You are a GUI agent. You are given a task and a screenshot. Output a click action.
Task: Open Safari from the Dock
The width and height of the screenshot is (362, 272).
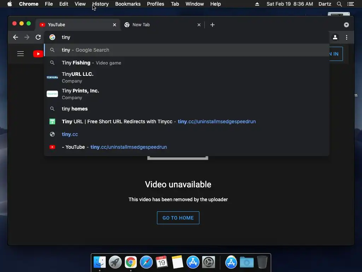tap(146, 262)
